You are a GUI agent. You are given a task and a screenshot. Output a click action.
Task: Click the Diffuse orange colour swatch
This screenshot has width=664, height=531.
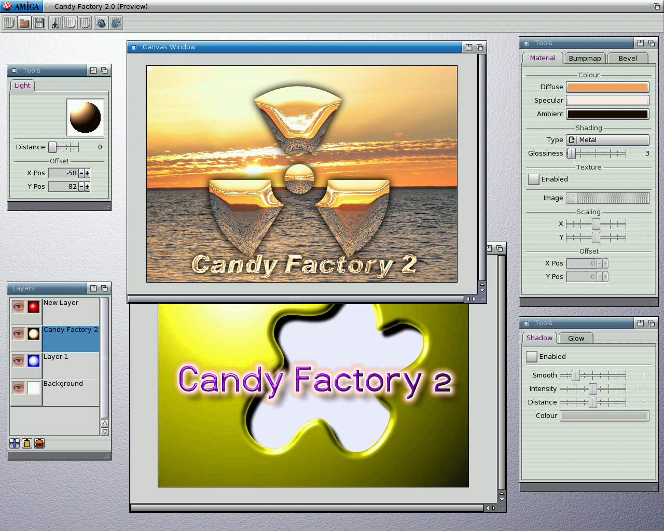(x=607, y=87)
